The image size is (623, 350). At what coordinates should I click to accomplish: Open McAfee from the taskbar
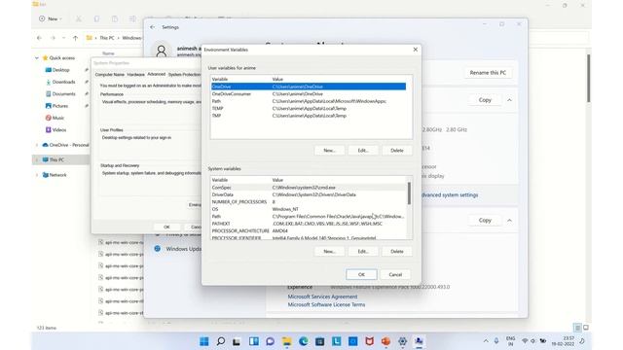pyautogui.click(x=369, y=341)
